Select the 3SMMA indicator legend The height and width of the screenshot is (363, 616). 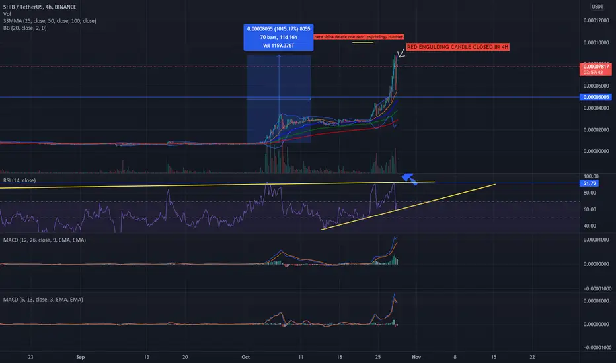point(50,21)
